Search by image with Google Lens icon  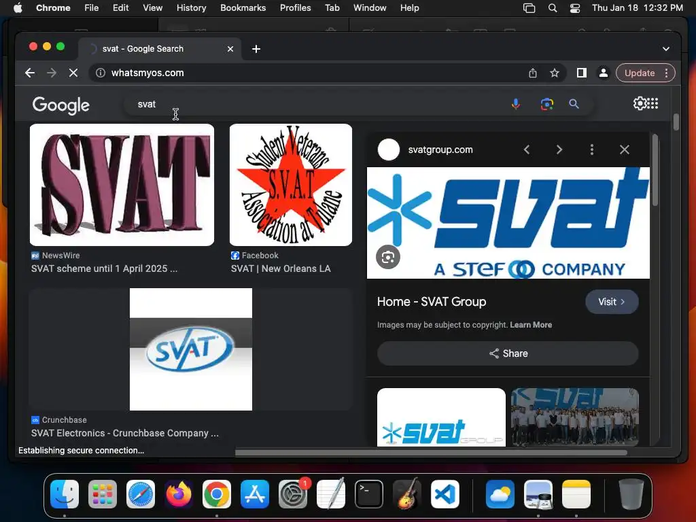(547, 104)
